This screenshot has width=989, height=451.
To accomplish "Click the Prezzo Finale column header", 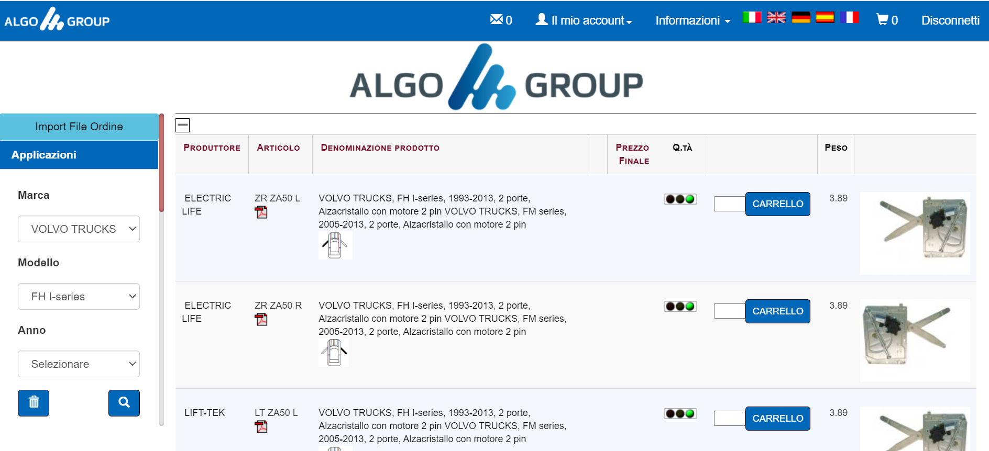I will [x=632, y=154].
